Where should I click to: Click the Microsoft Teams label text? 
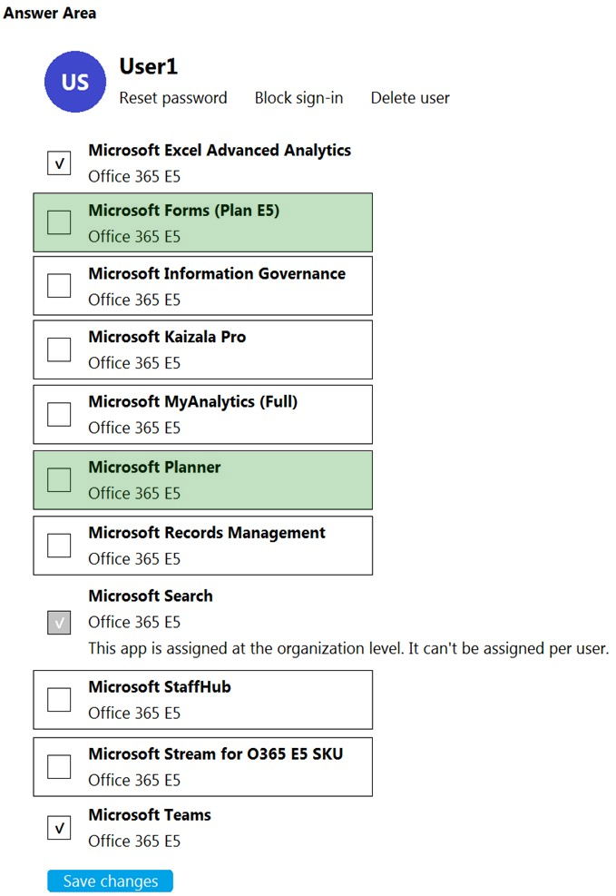click(150, 815)
